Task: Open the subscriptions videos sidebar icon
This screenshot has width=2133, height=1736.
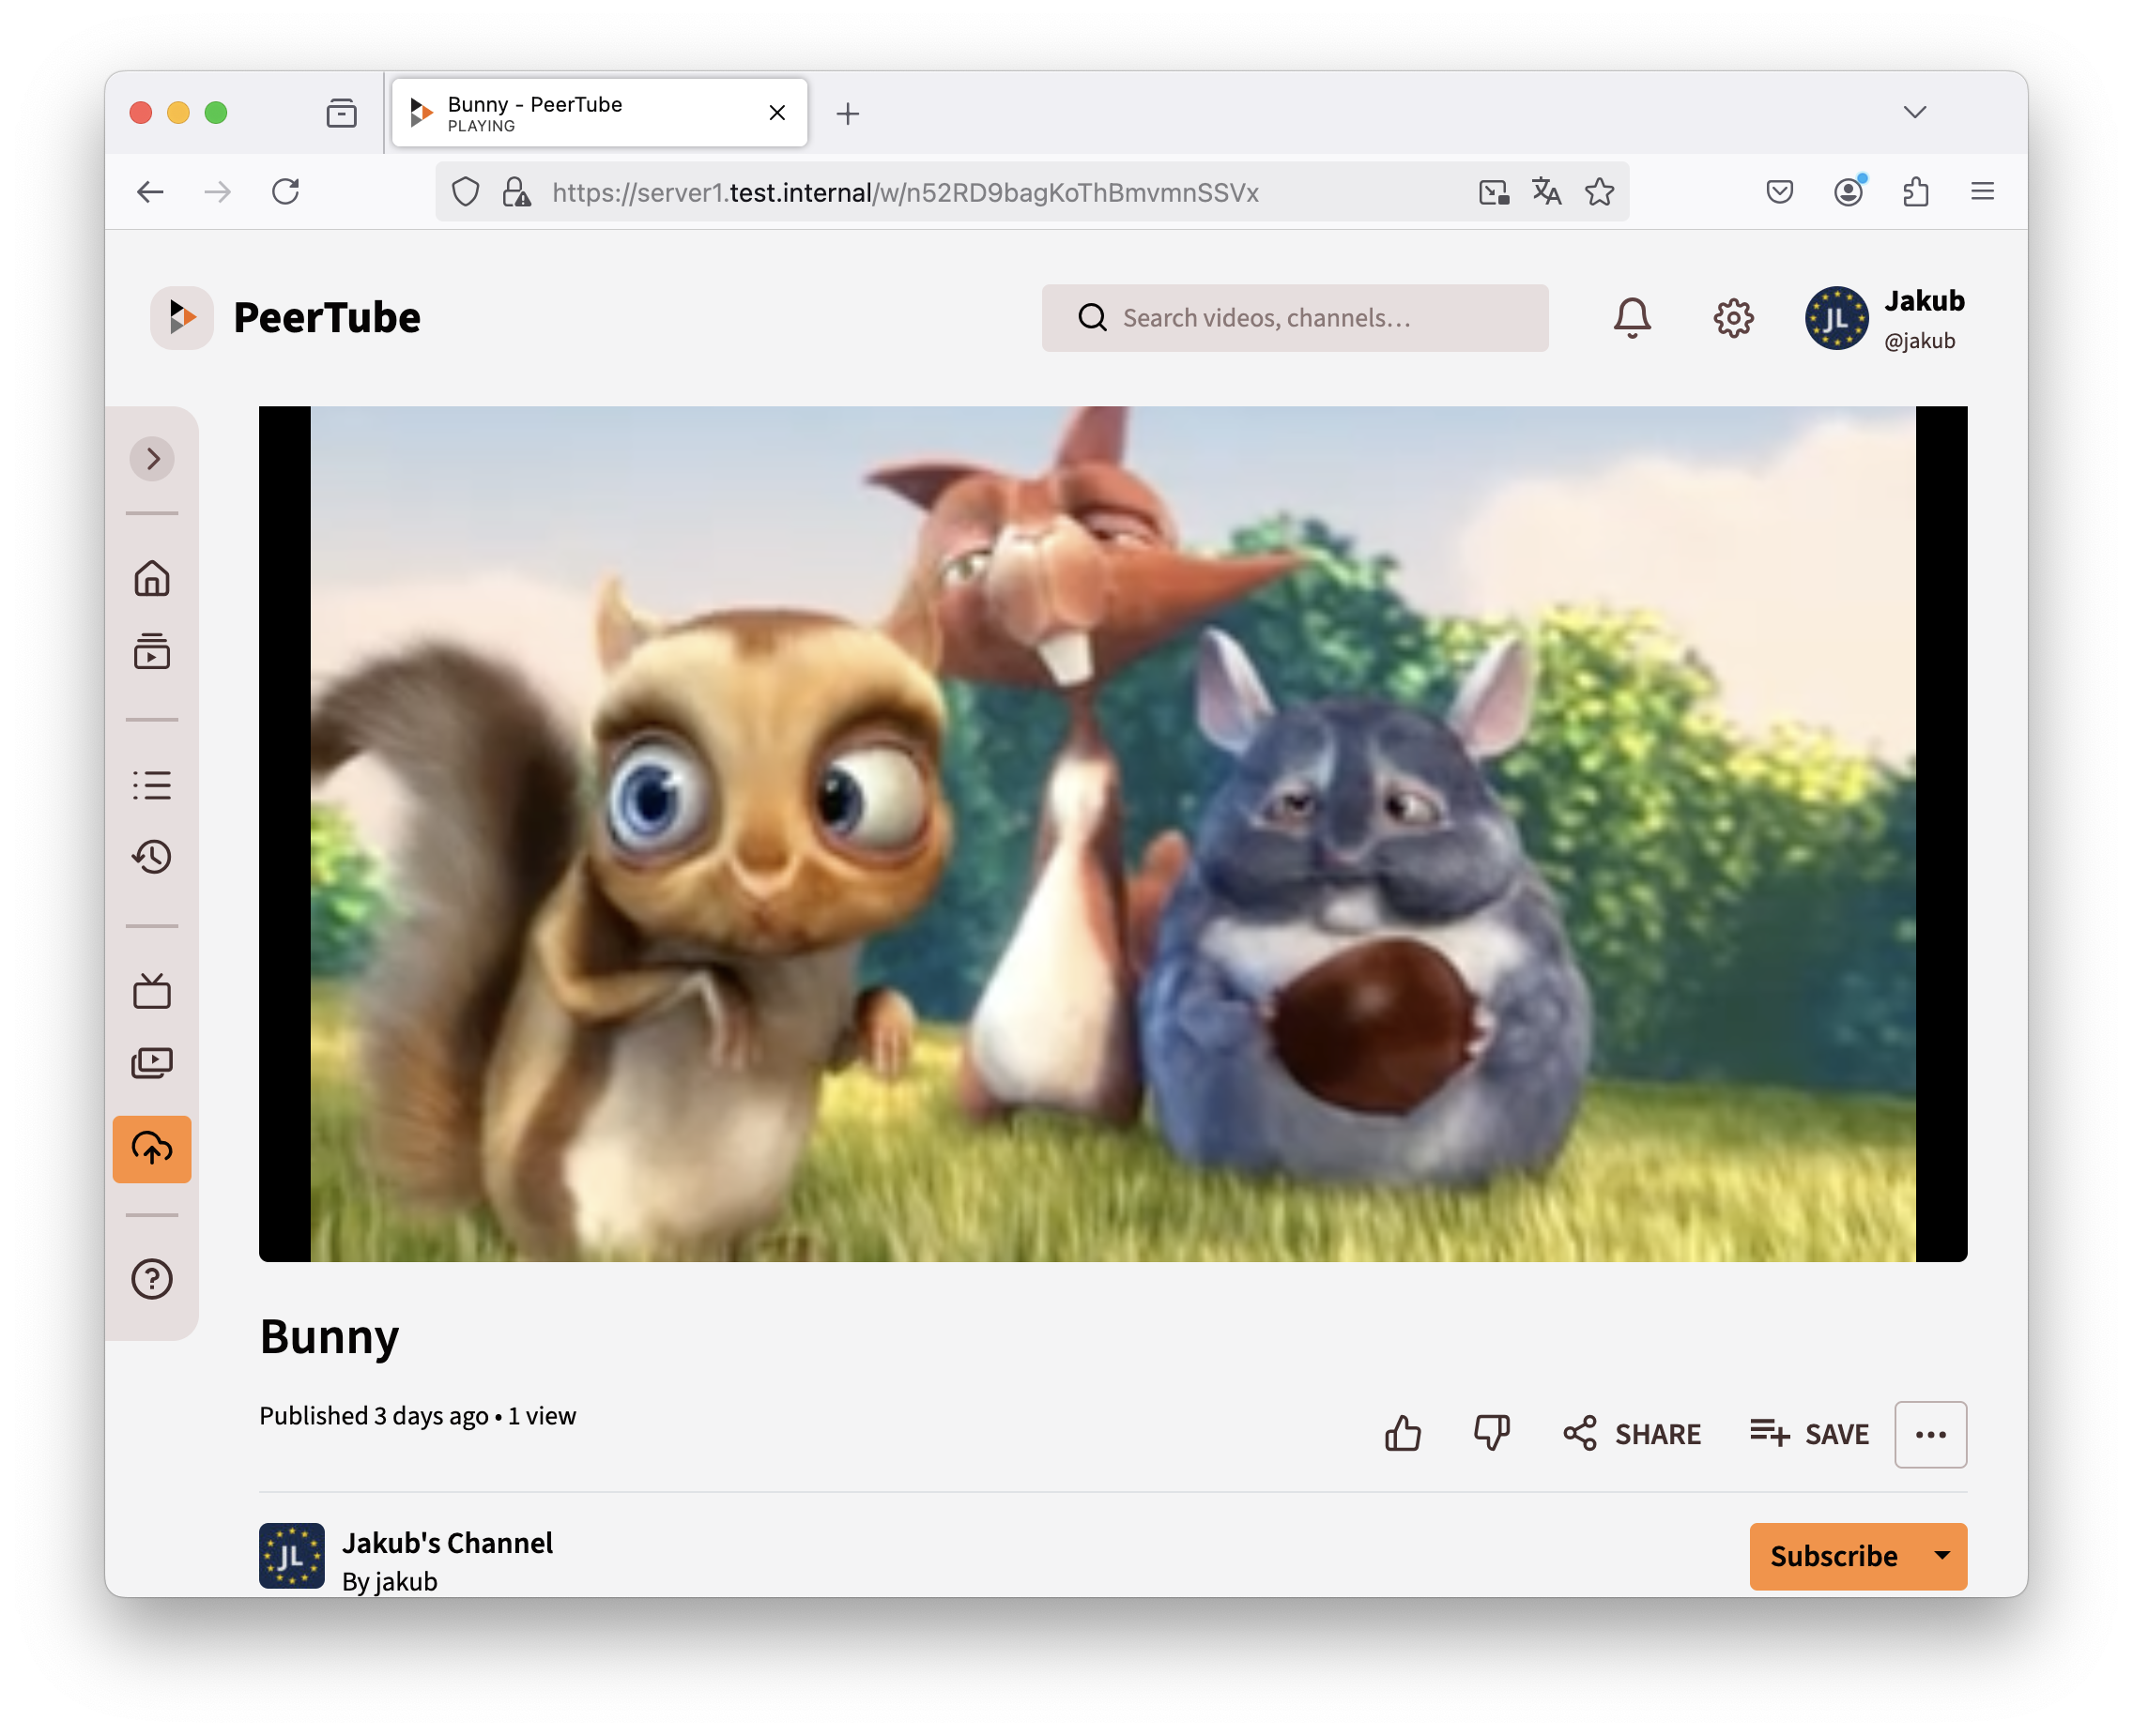Action: coord(152,652)
